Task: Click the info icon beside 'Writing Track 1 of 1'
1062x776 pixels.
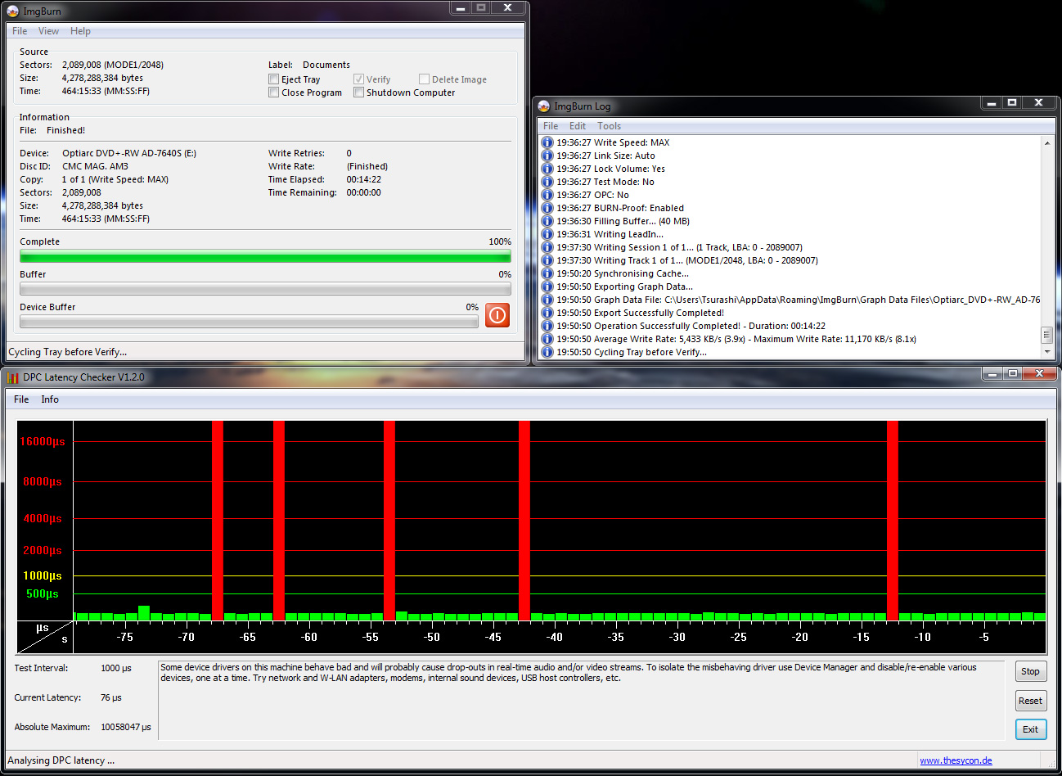Action: coord(547,260)
